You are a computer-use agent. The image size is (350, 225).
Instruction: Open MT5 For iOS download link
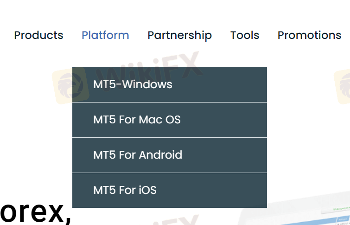125,190
